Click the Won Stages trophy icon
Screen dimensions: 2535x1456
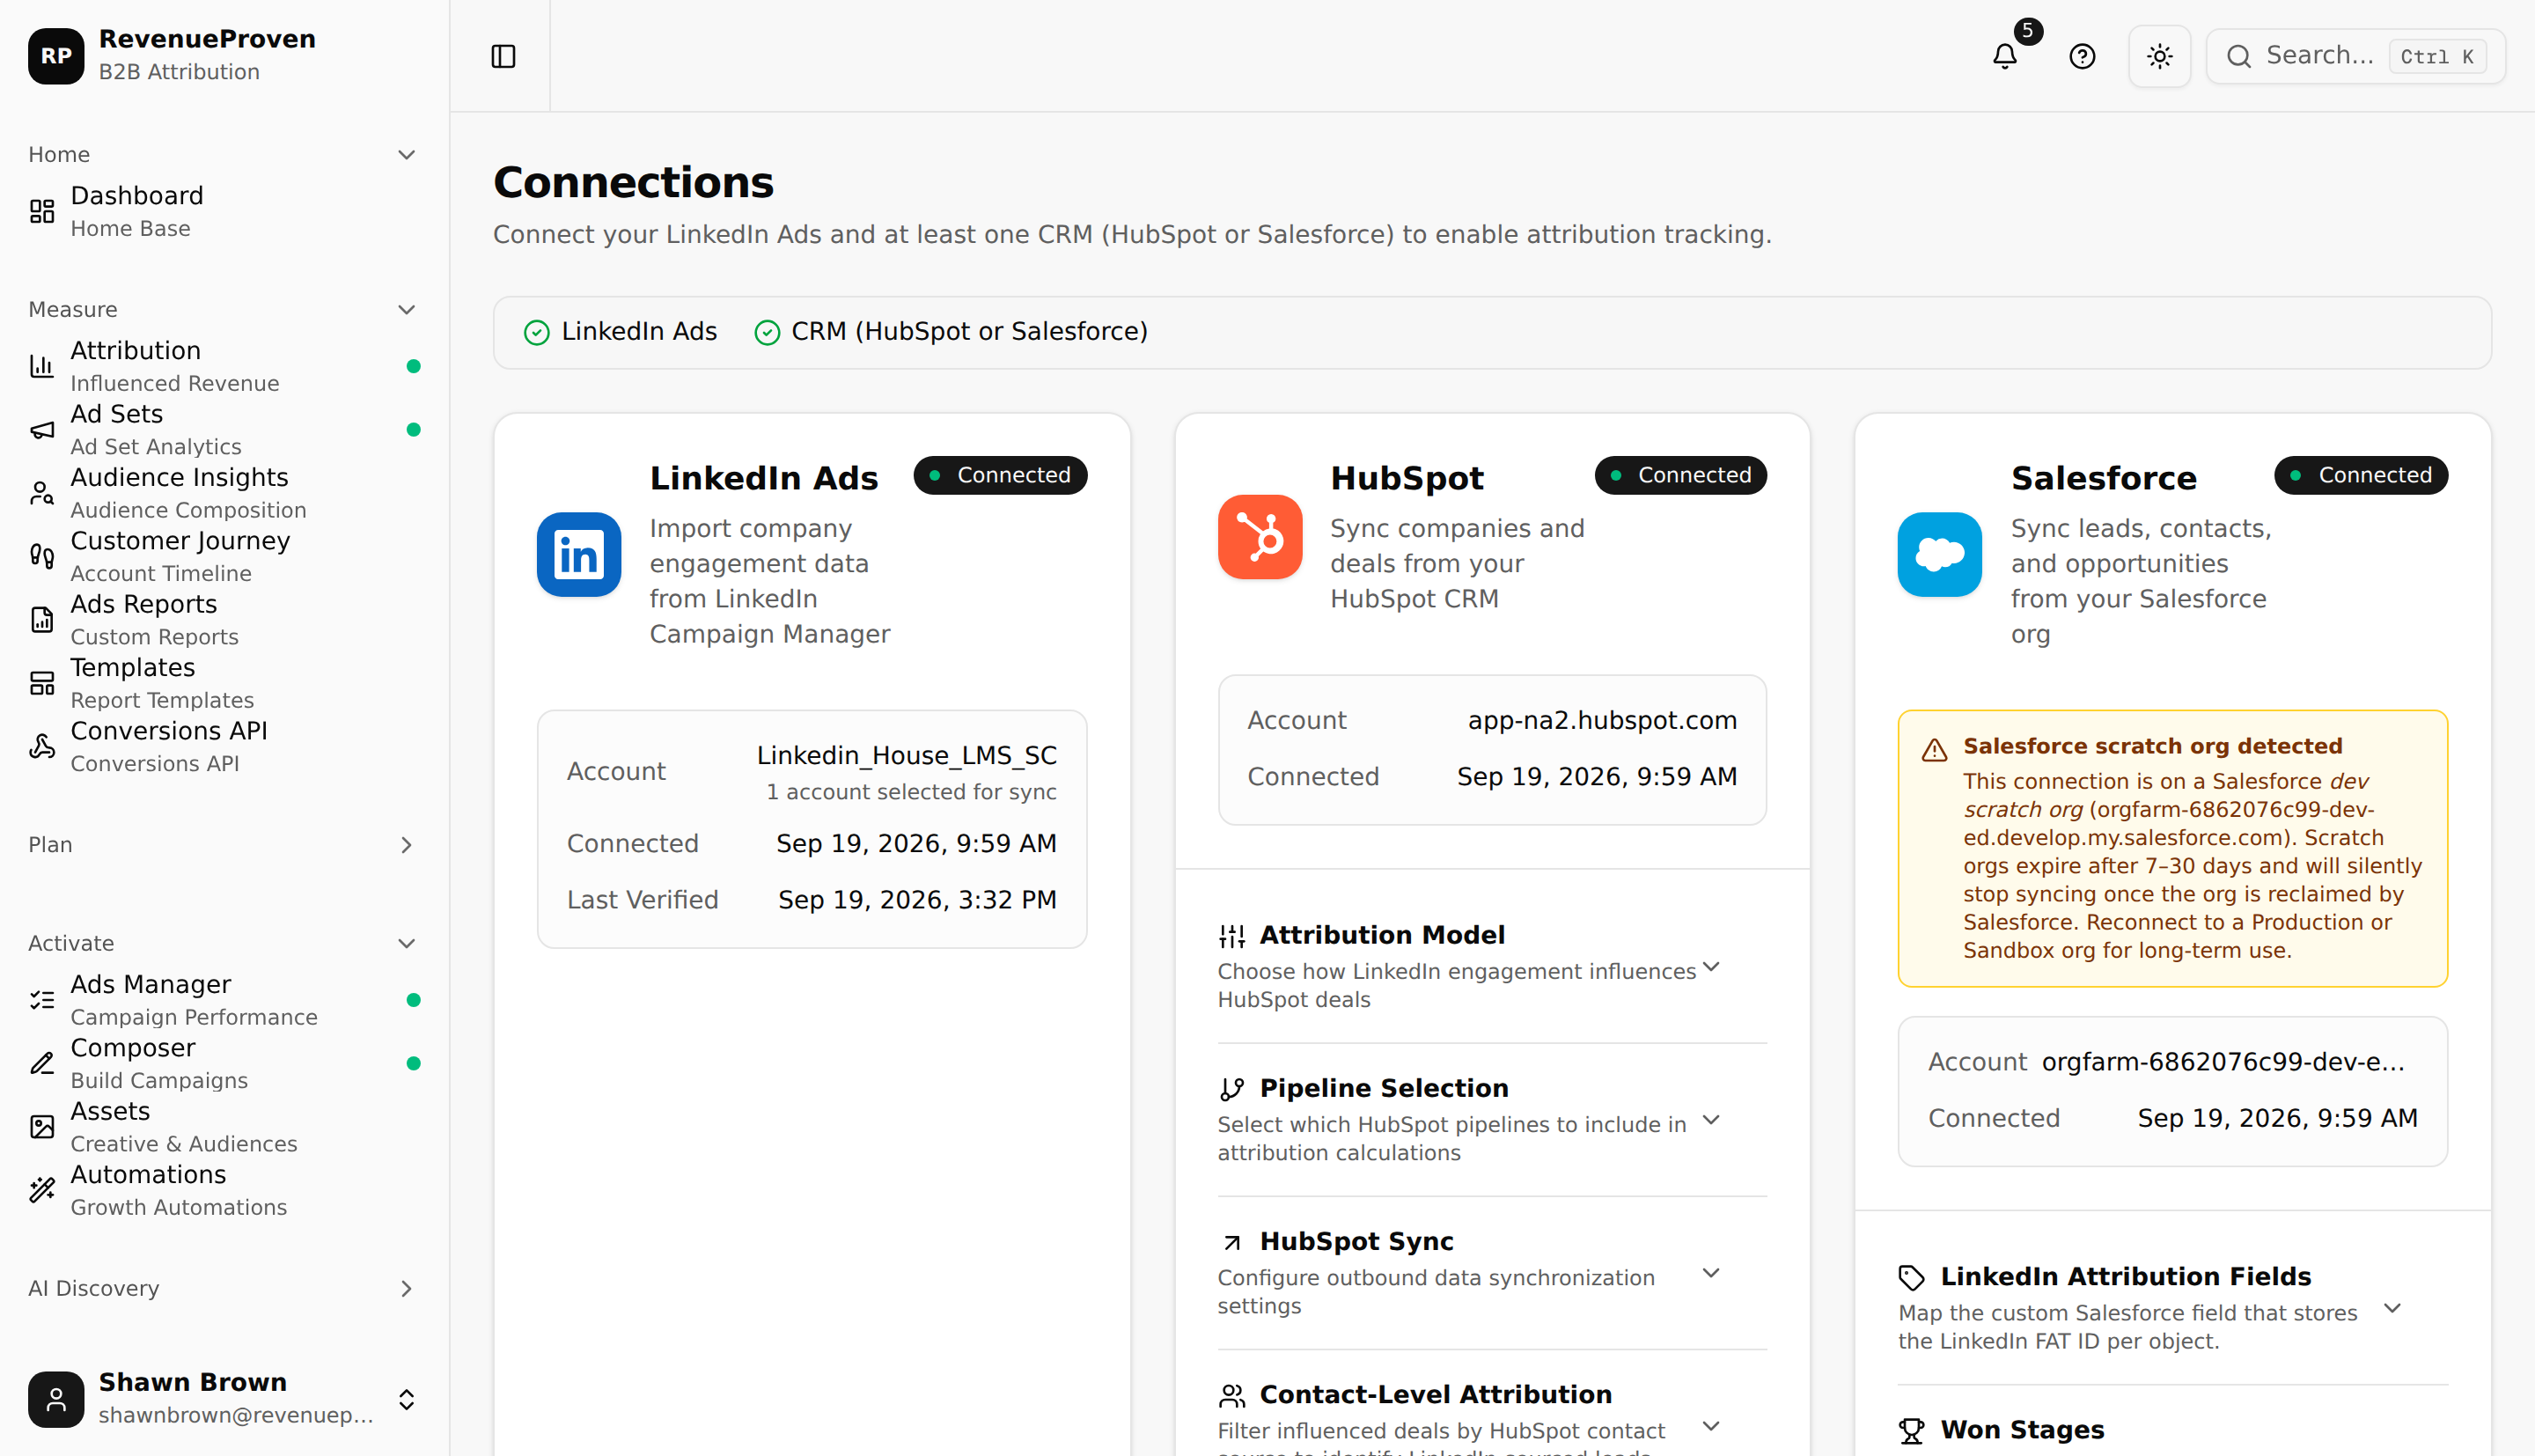[x=1911, y=1430]
